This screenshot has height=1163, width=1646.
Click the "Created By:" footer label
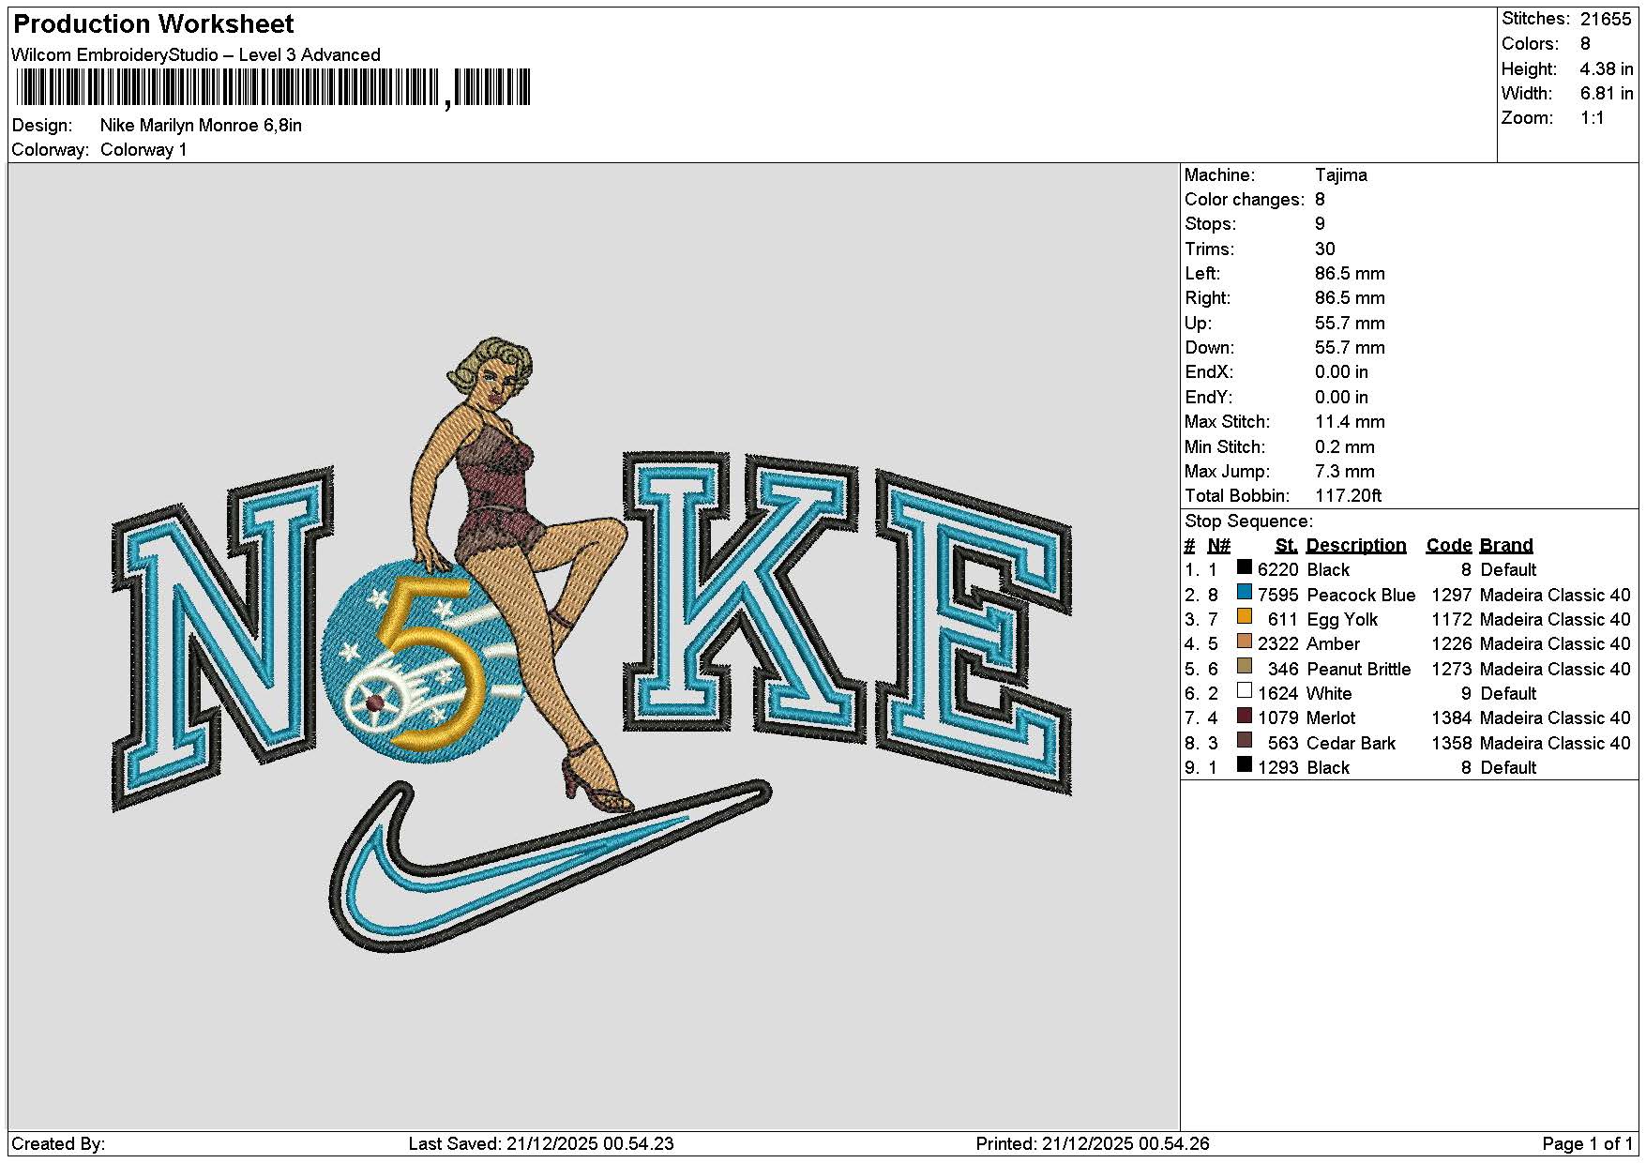(58, 1144)
